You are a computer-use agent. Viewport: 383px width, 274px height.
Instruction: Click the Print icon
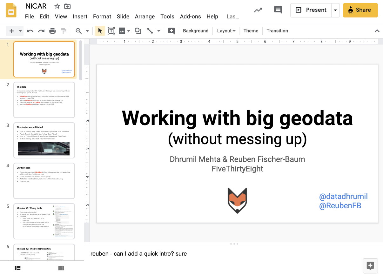click(53, 31)
